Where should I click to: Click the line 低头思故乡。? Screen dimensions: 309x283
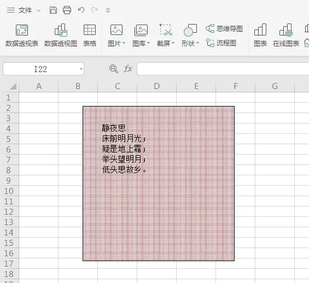pyautogui.click(x=124, y=169)
